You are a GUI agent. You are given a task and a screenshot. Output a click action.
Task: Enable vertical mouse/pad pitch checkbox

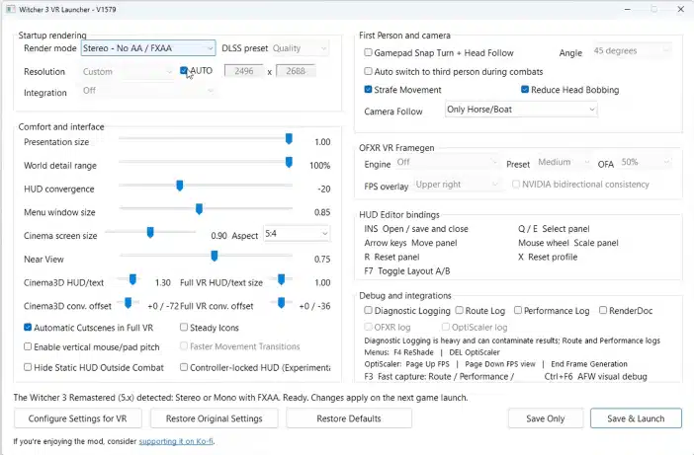coord(28,346)
